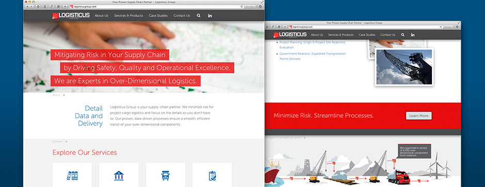This screenshot has width=485, height=187.
Task: Toggle Reader button in right Safari window
Action: click(448, 27)
